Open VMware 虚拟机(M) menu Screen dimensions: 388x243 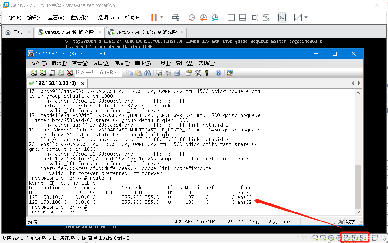click(x=81, y=18)
